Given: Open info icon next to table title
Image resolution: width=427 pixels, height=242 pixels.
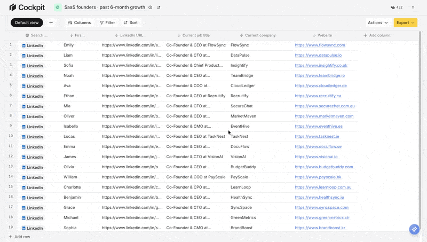Looking at the screenshot, I should click(x=151, y=7).
